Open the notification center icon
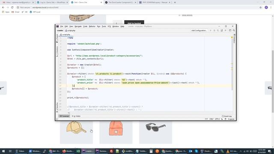 269,151
